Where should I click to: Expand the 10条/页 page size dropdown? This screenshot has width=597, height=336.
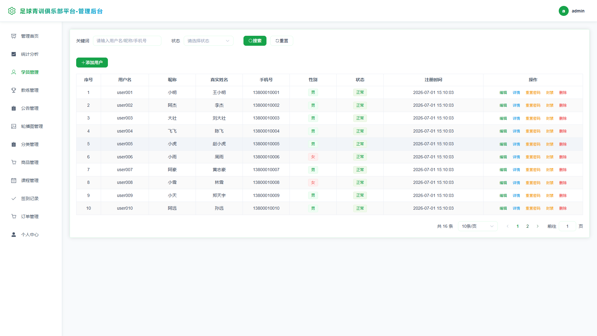[x=478, y=226]
